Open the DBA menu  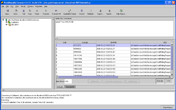pos(17,6)
